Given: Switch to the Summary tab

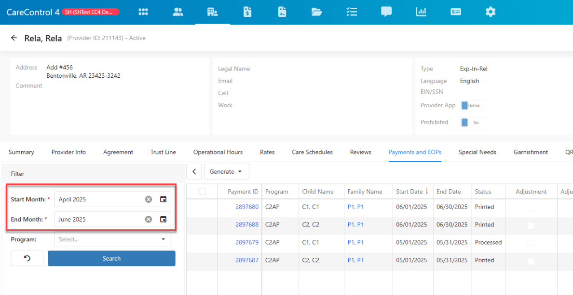Looking at the screenshot, I should pos(21,152).
